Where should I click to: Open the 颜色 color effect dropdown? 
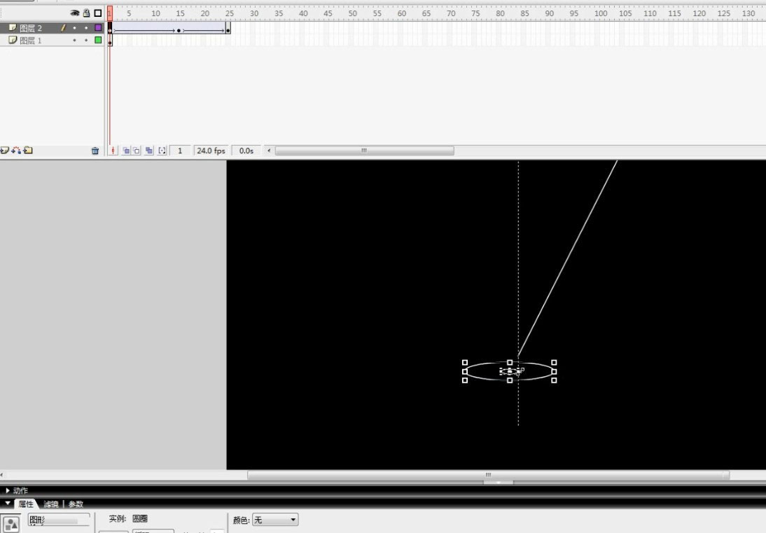tap(275, 520)
